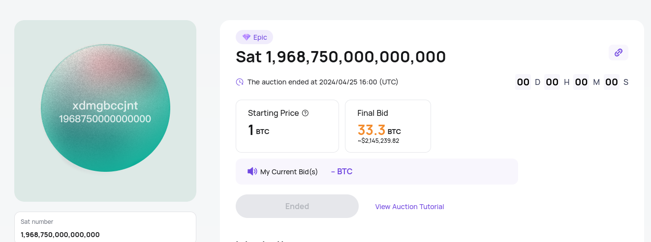Screen dimensions: 651x242
Task: Click the Sat number field below the artwork
Action: [x=105, y=228]
